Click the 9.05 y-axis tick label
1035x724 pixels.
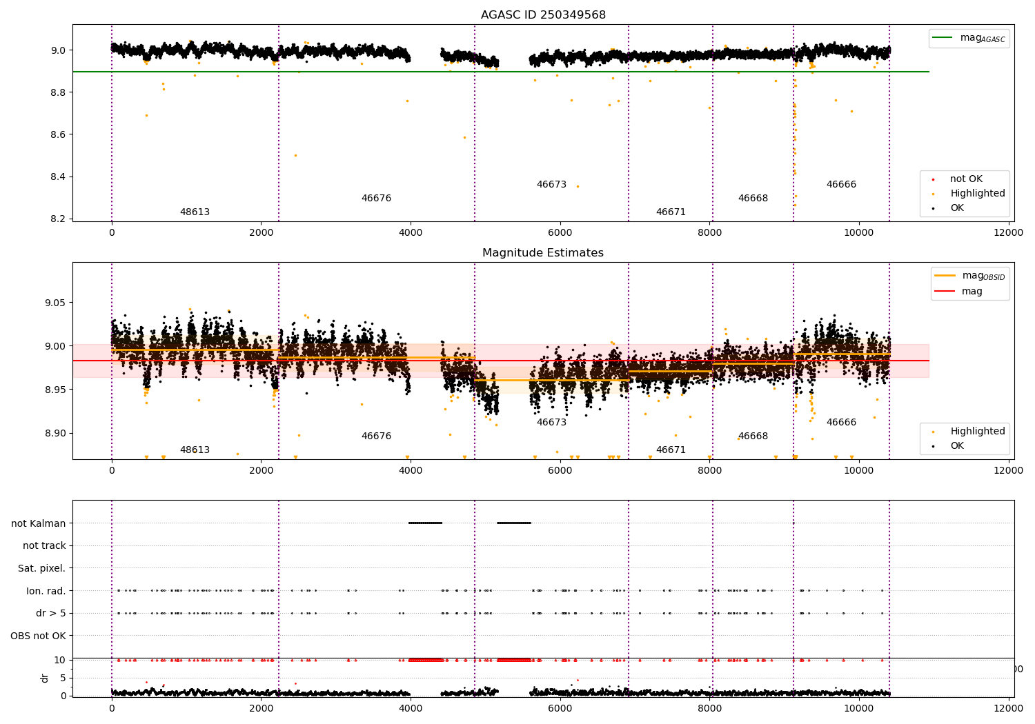tap(55, 303)
